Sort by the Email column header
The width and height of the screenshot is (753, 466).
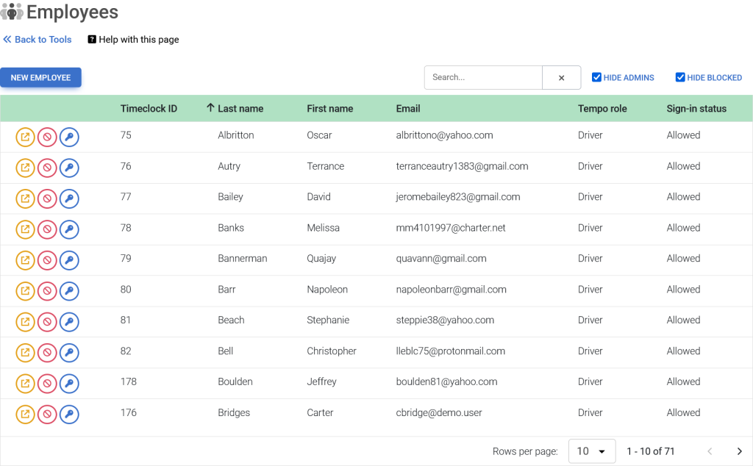coord(408,109)
